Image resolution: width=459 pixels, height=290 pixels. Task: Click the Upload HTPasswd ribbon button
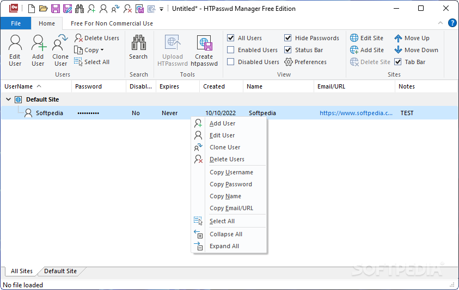[x=173, y=51]
